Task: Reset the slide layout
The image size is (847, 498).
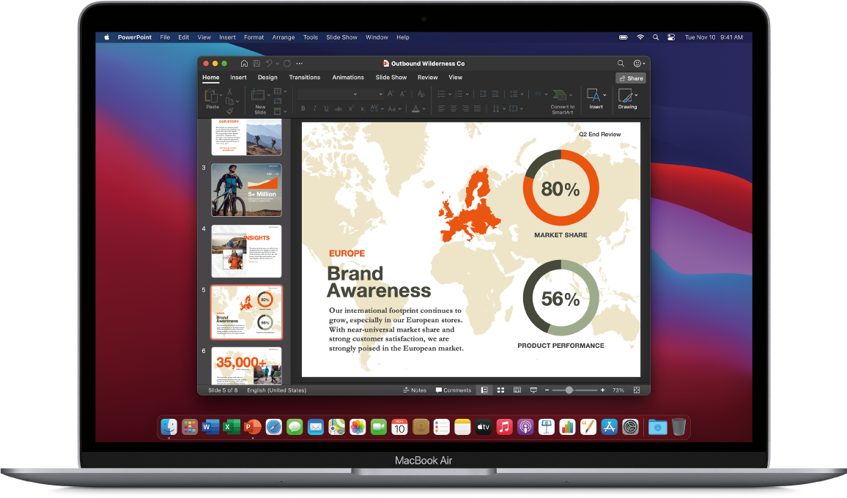Action: click(278, 101)
